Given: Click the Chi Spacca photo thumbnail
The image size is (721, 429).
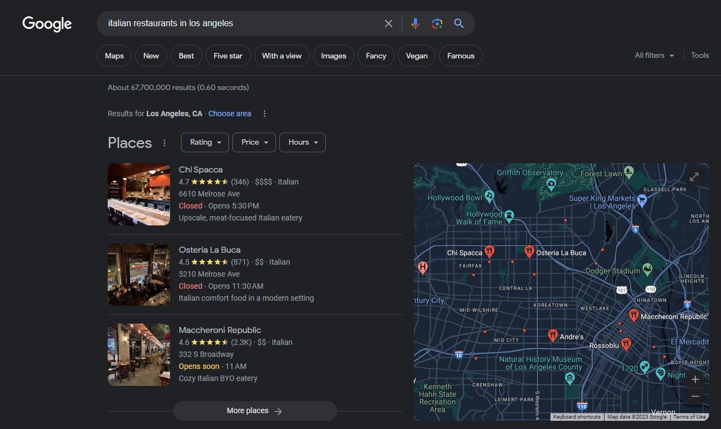Looking at the screenshot, I should [139, 194].
